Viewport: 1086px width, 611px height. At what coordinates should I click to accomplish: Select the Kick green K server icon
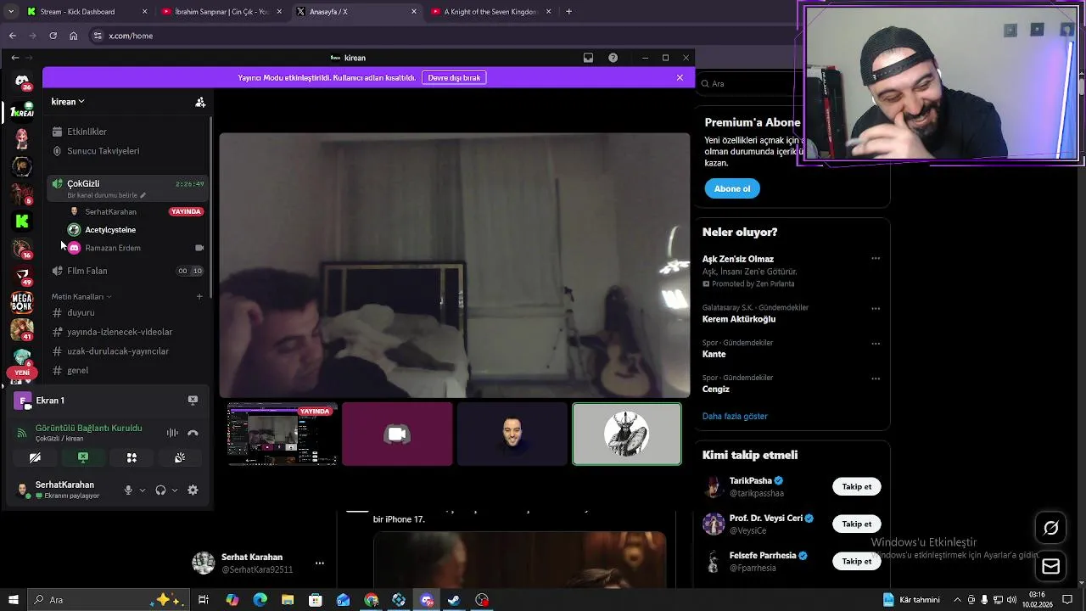tap(22, 221)
